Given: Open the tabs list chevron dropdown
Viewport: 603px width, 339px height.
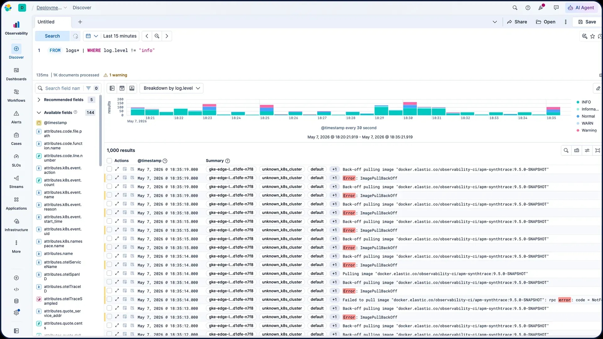Looking at the screenshot, I should pyautogui.click(x=495, y=22).
